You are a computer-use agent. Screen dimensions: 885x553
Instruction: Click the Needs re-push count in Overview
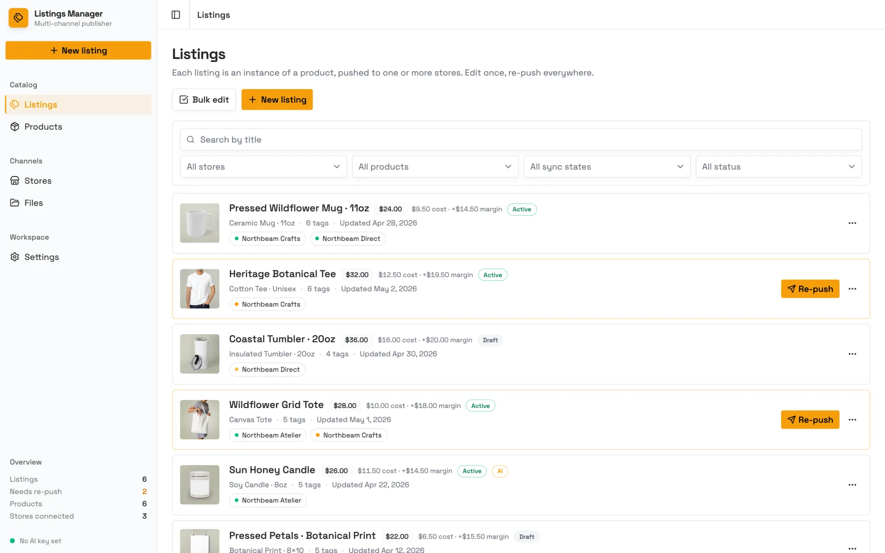click(145, 492)
